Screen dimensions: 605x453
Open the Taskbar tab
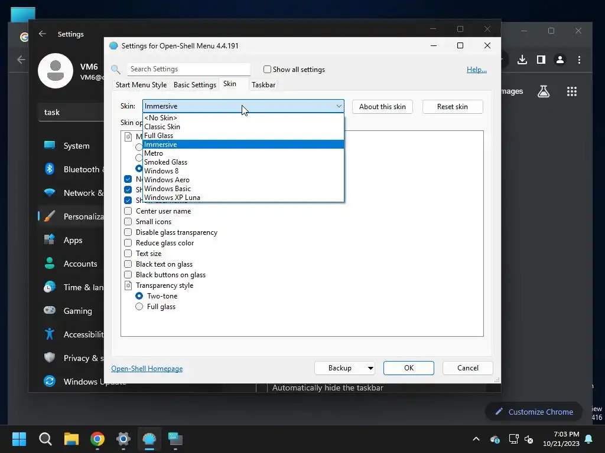pyautogui.click(x=264, y=85)
